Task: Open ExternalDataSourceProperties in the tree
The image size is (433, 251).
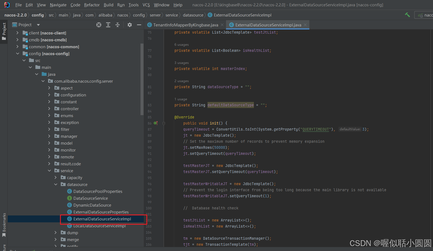Action: pos(101,212)
